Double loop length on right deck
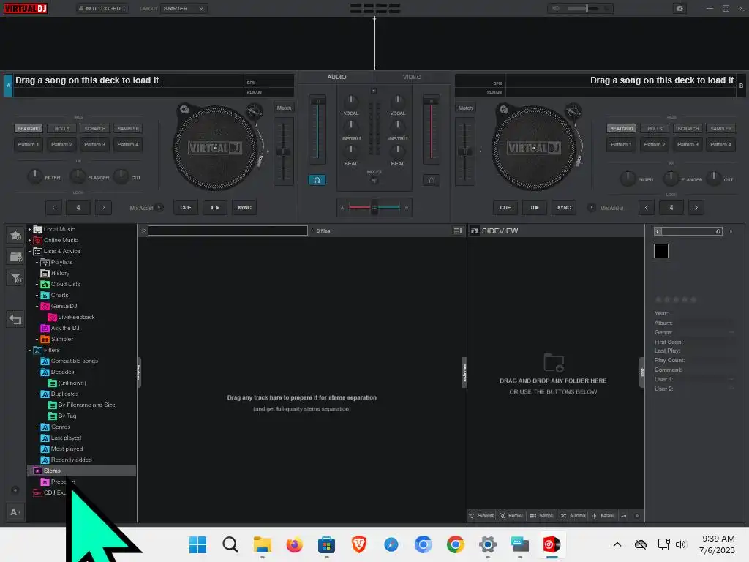Screen dimensions: 749x562 click(x=696, y=207)
